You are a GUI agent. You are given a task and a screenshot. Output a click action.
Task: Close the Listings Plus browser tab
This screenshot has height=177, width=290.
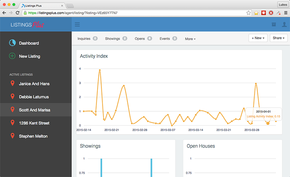pos(62,6)
